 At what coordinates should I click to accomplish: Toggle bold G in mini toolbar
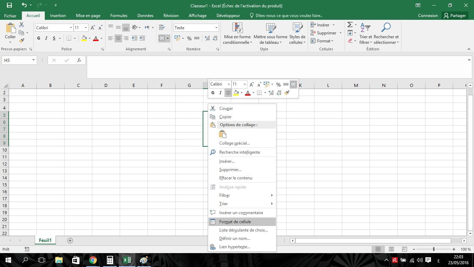pos(213,93)
